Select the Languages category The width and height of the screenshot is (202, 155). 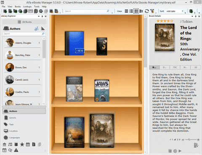[14, 137]
